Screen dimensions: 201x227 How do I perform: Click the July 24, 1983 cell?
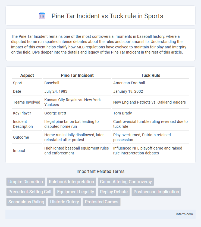point(77,91)
